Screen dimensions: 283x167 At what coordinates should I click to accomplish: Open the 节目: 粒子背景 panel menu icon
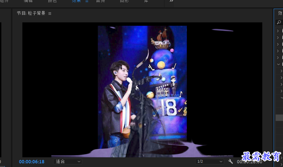tap(50, 13)
